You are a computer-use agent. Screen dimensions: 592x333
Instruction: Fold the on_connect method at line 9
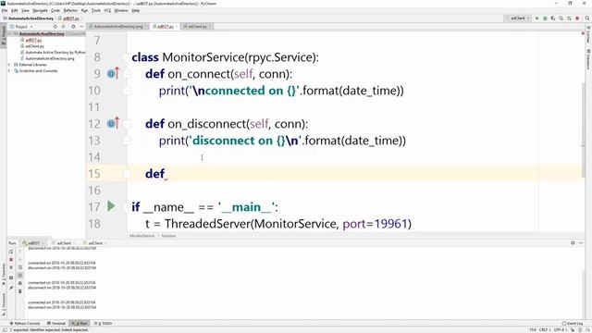[127, 74]
